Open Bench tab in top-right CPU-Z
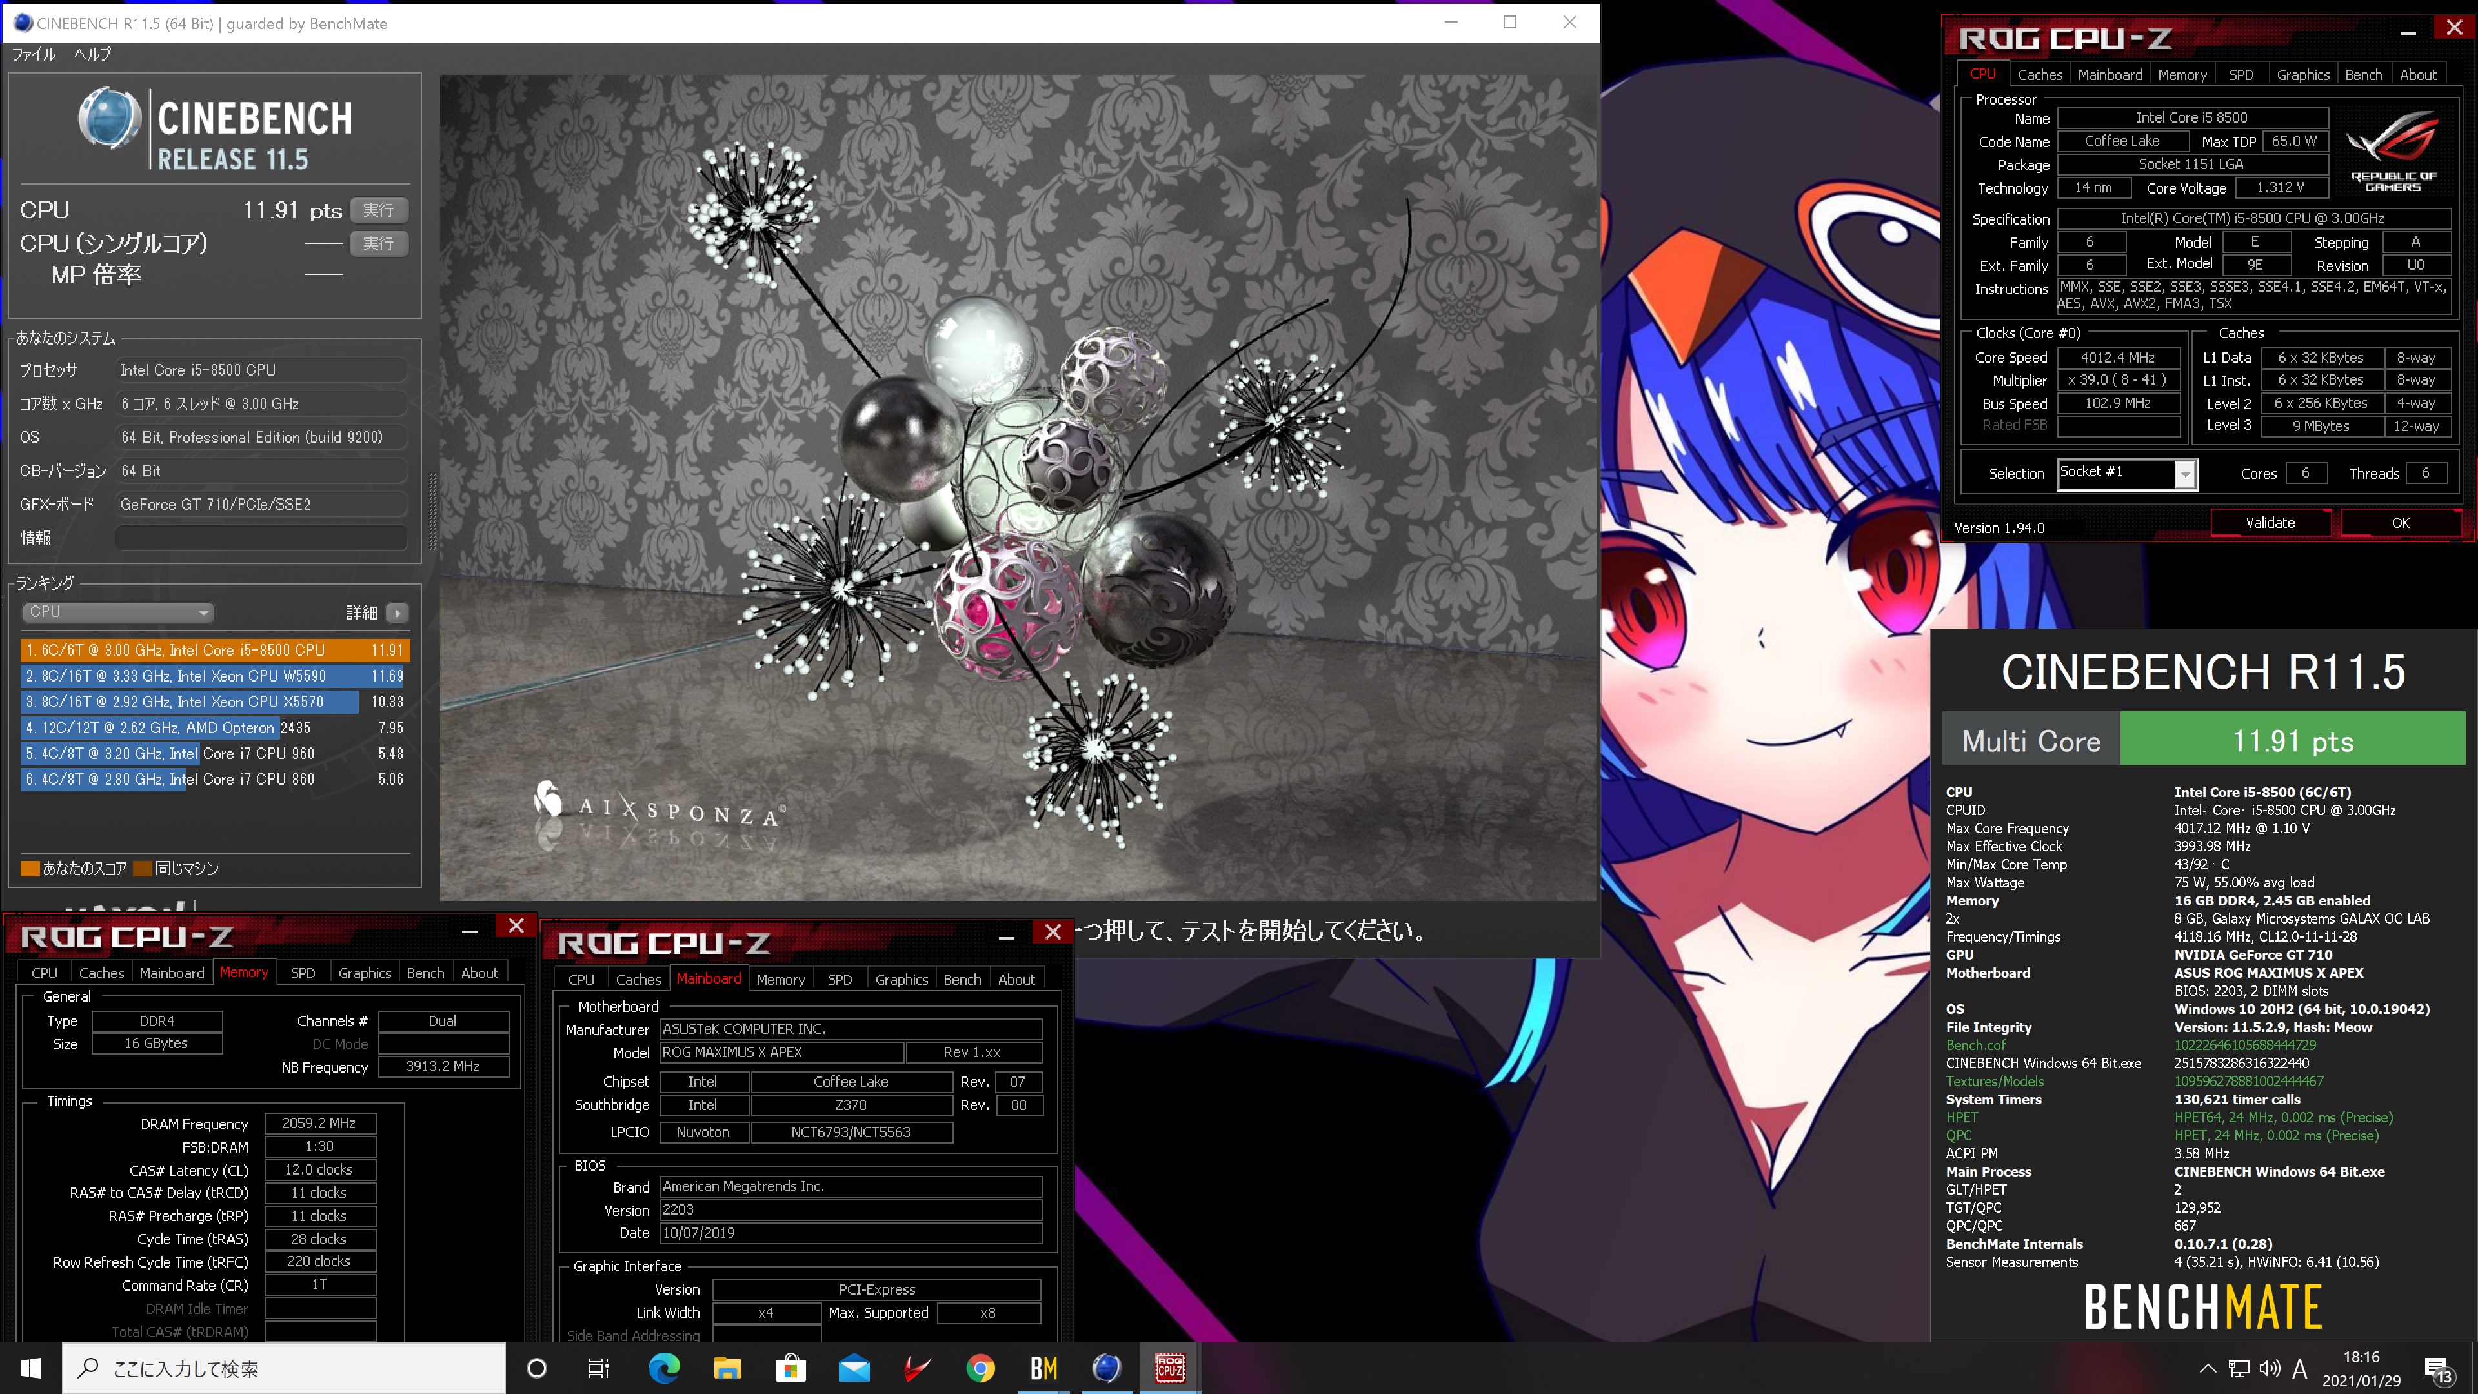This screenshot has width=2478, height=1394. click(2364, 74)
